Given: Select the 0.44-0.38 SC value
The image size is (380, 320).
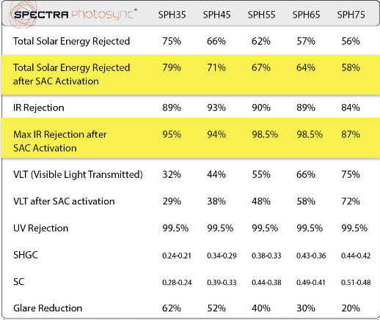Looking at the screenshot, I should 266,283.
